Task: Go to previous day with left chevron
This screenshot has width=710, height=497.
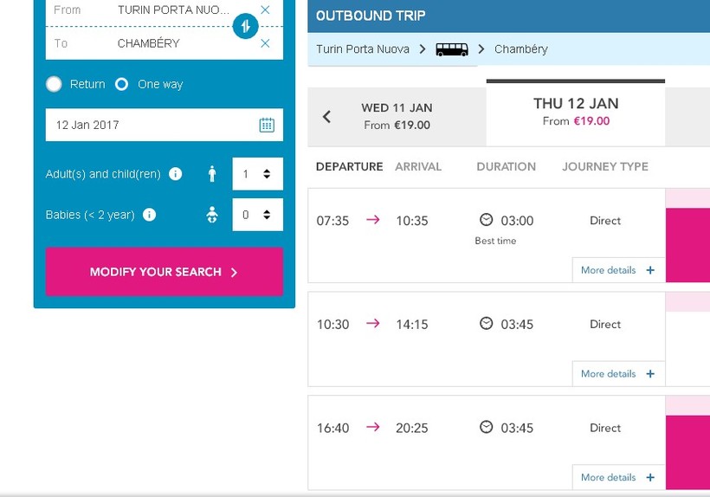Action: pos(326,117)
